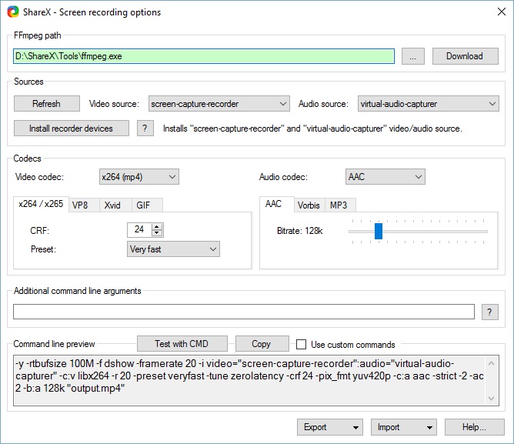Refresh the sources list
The width and height of the screenshot is (514, 444).
46,104
